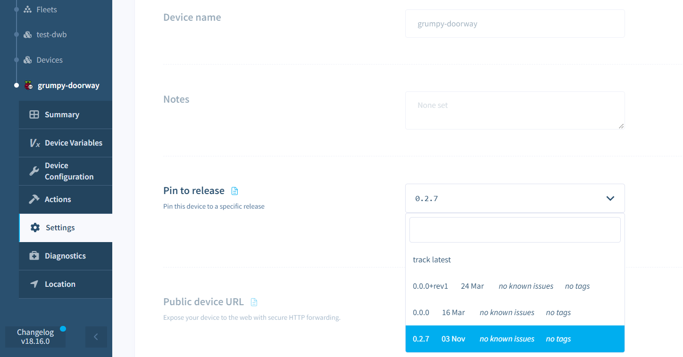Click into the Notes text area
The height and width of the screenshot is (357, 683).
tap(515, 110)
